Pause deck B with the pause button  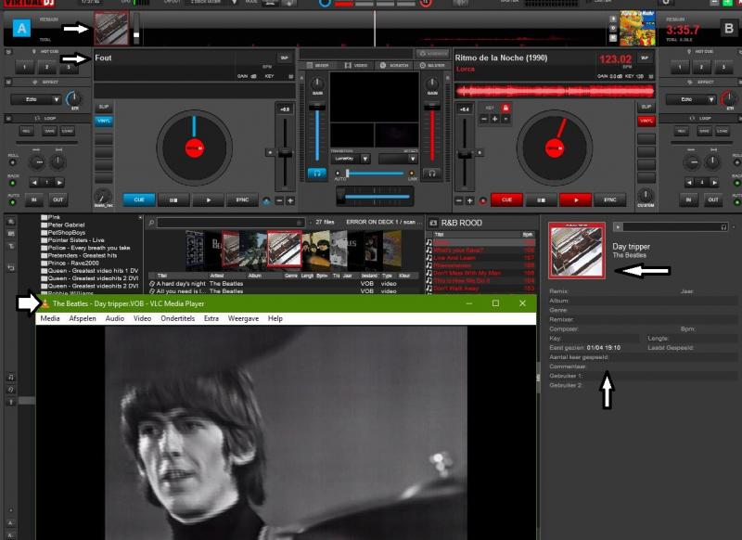(x=541, y=199)
